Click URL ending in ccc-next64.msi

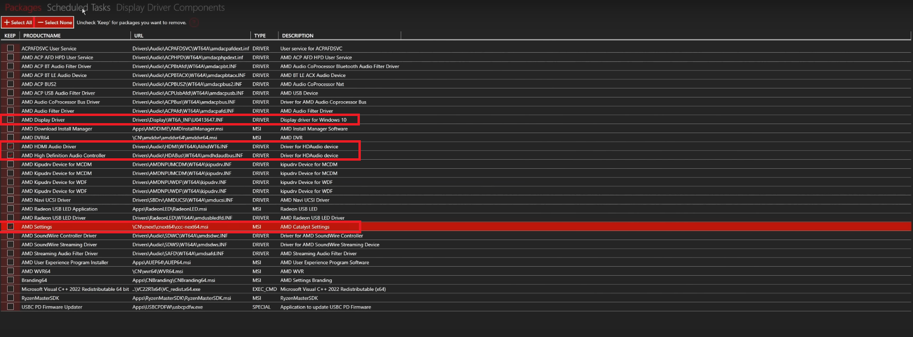tap(170, 227)
